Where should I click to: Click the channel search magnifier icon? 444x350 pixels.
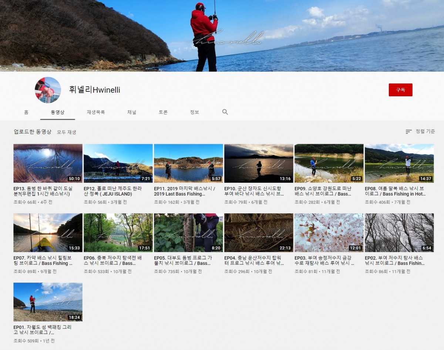(x=225, y=112)
